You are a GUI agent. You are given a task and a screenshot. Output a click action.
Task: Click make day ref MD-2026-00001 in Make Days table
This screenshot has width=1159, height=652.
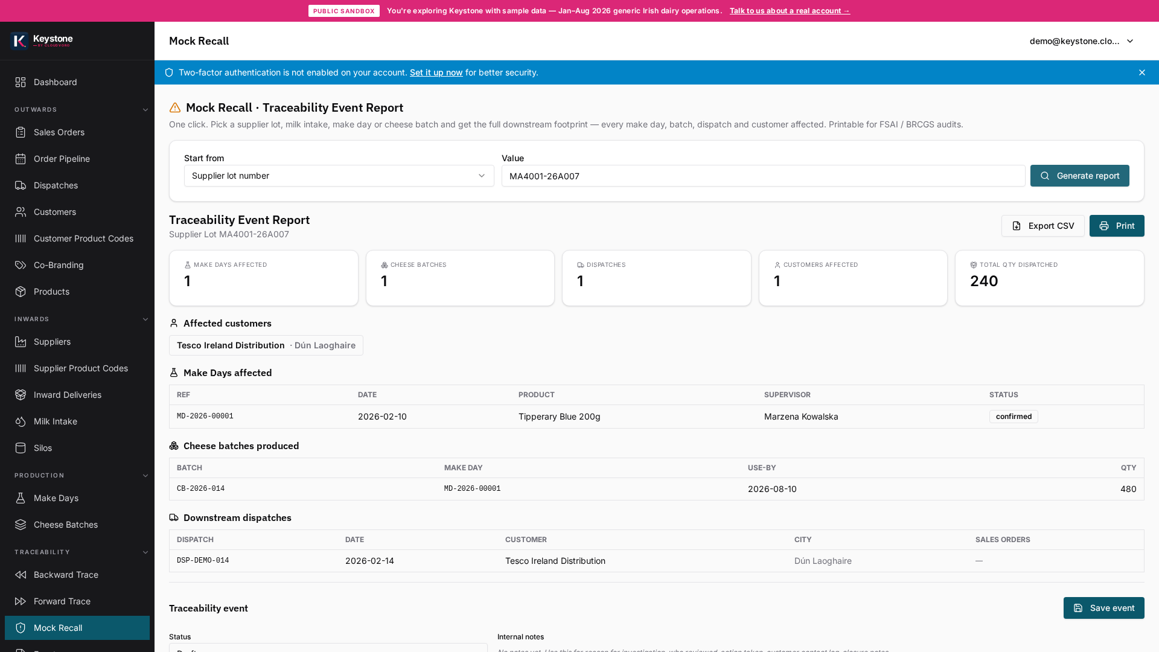205,417
